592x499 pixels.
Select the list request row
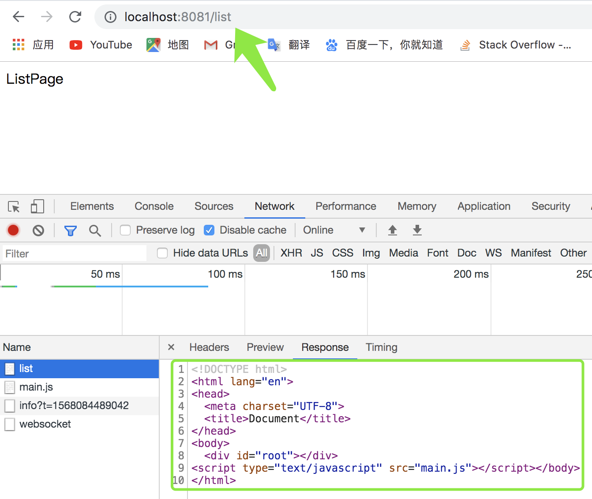pos(79,369)
